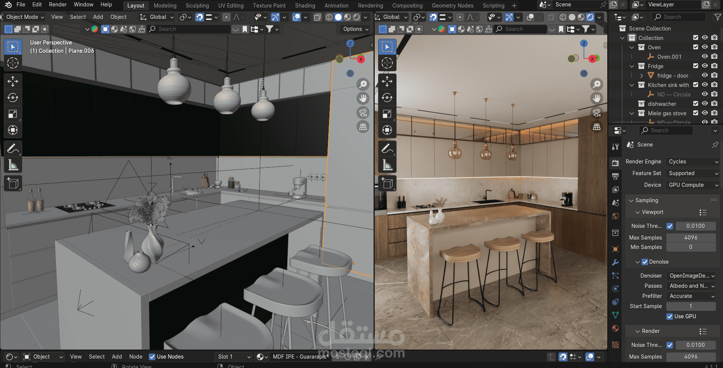723x368 pixels.
Task: Select the Cursor tool in left viewport
Action: (13, 63)
